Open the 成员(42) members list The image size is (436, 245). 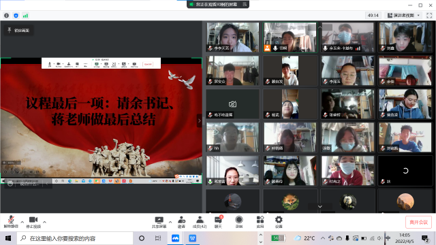(200, 222)
